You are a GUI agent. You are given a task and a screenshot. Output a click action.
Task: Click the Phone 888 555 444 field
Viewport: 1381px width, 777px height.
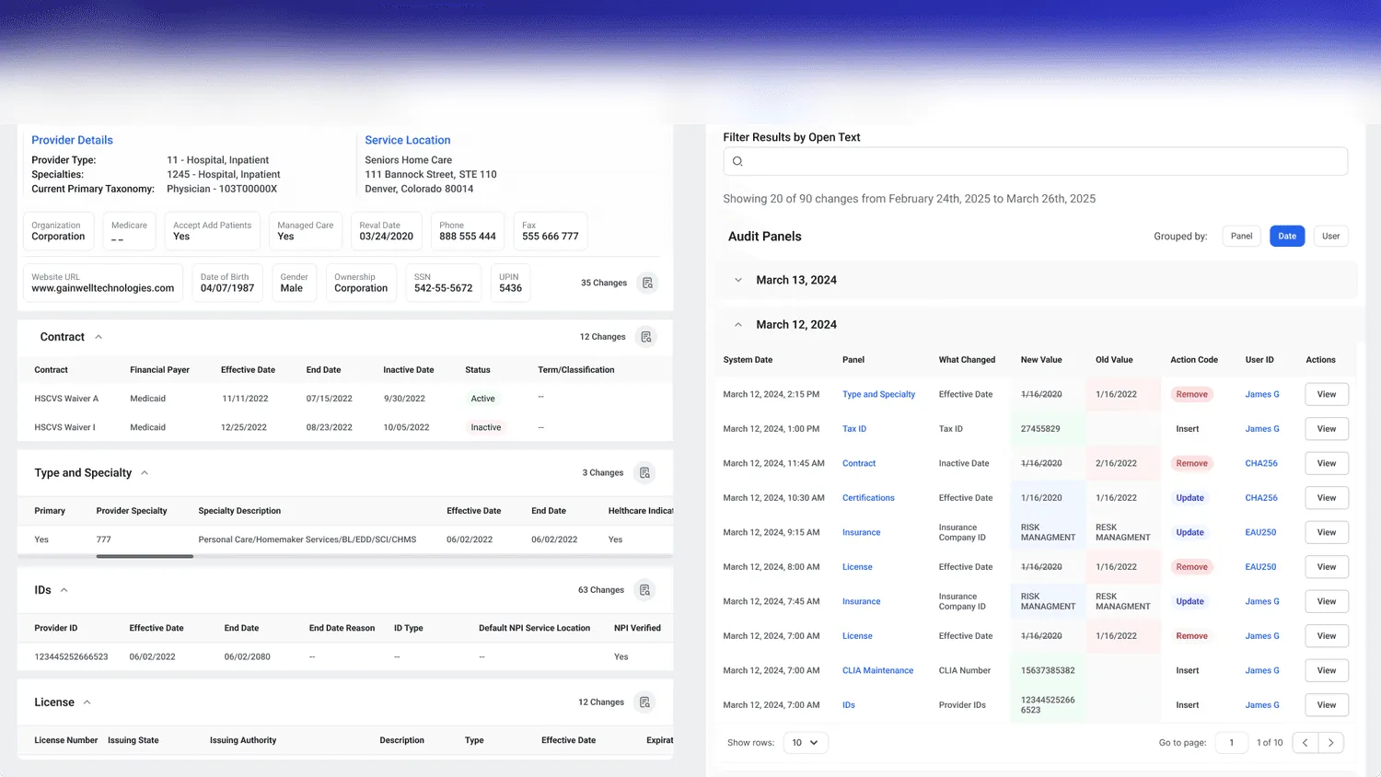tap(468, 231)
